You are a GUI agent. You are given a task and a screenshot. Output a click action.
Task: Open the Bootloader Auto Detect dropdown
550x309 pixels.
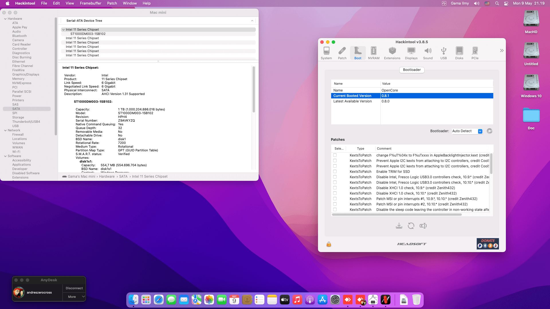click(x=467, y=131)
